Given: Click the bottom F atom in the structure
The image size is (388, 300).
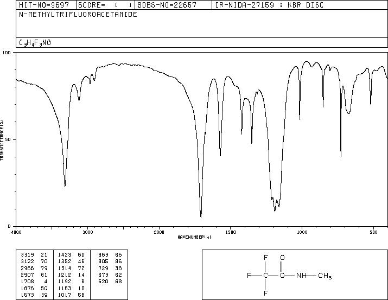Looking at the screenshot, I should coord(265,293).
